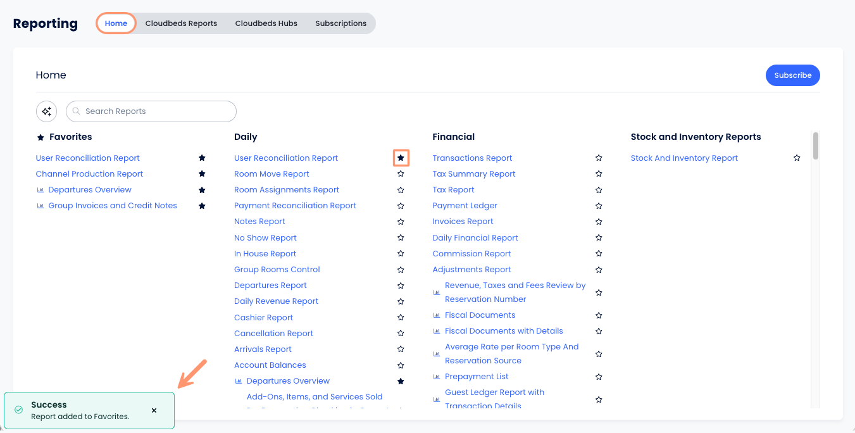
Task: Favorite the Invoices Report
Action: pos(599,222)
